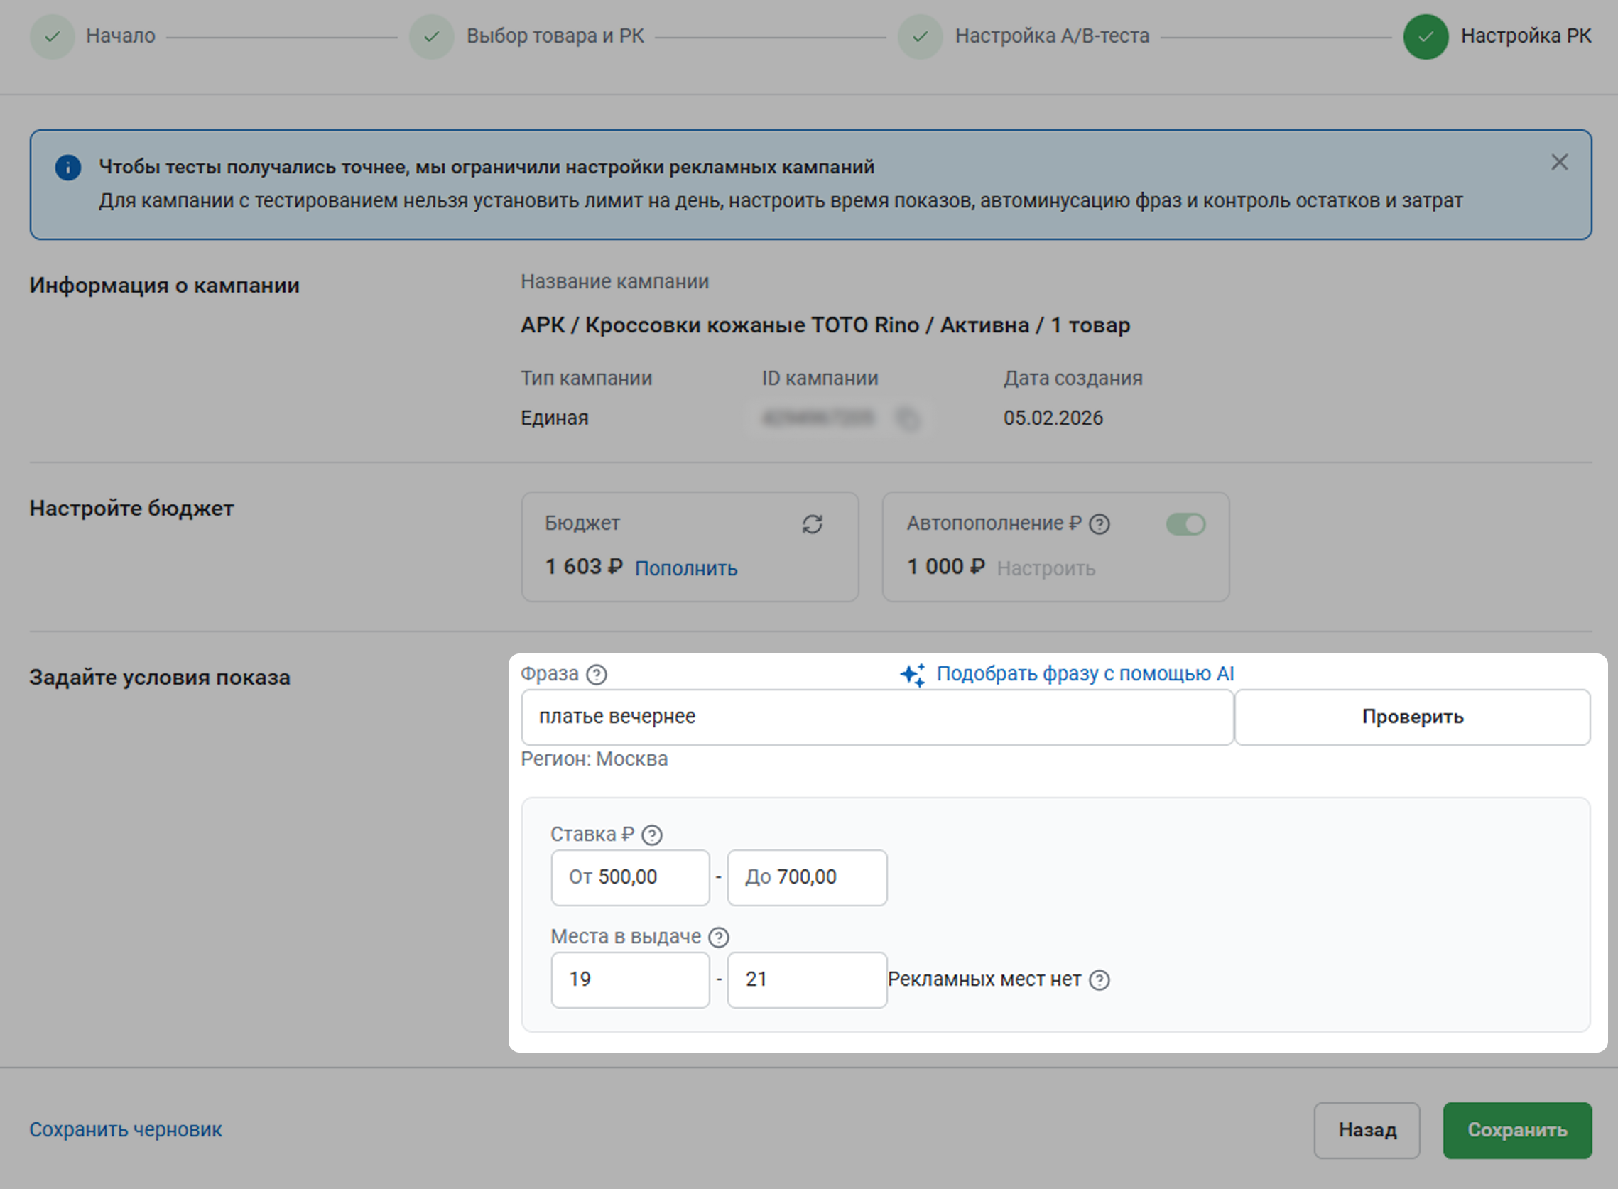Image resolution: width=1618 pixels, height=1189 pixels.
Task: Click the Сохранить черновик link
Action: 125,1130
